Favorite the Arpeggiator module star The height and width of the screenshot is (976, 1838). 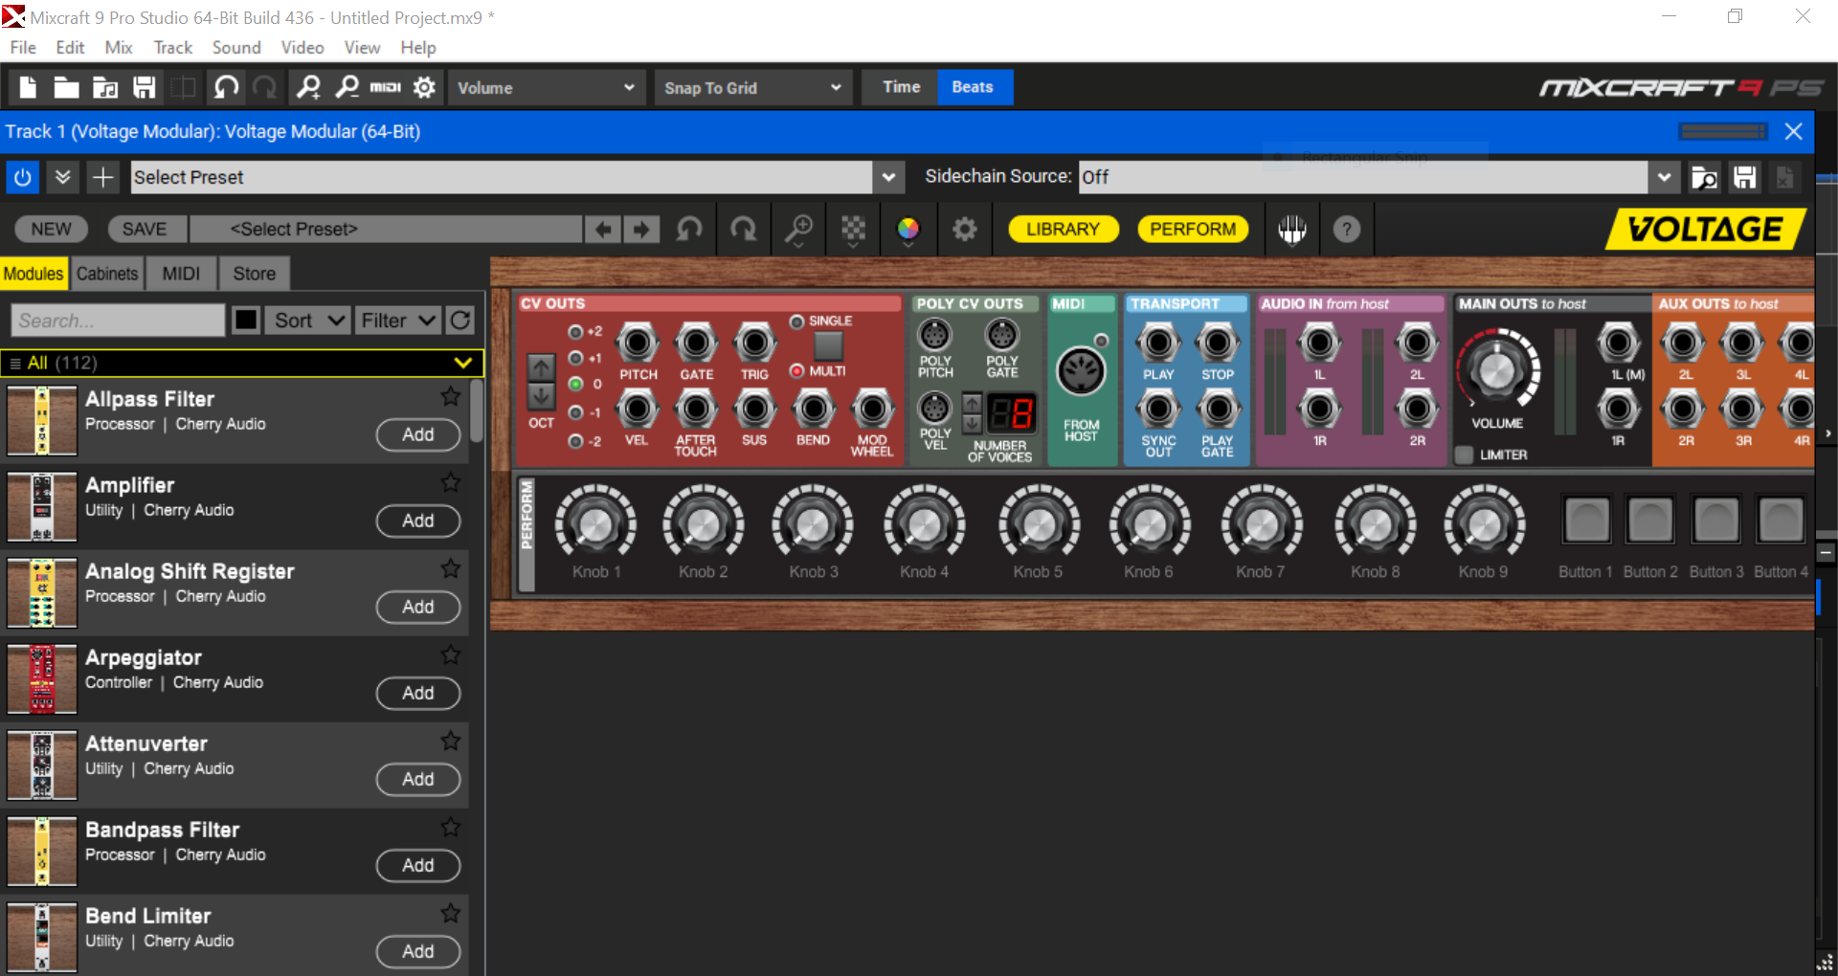pos(451,654)
